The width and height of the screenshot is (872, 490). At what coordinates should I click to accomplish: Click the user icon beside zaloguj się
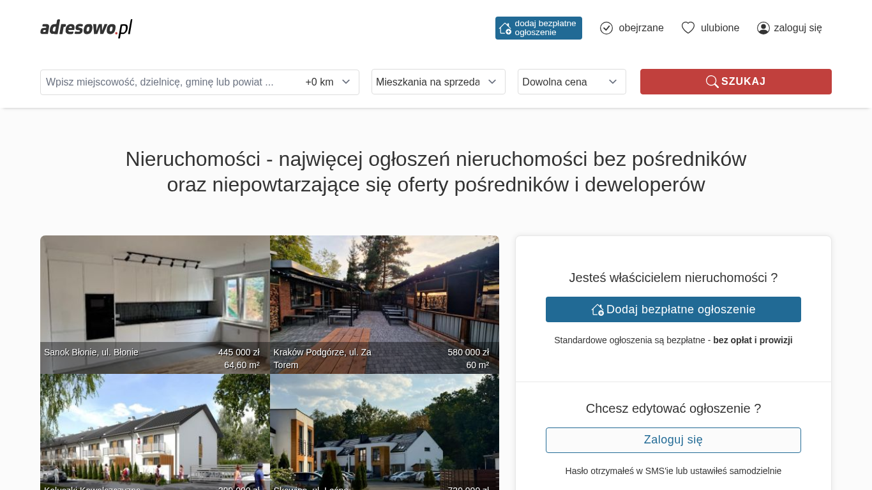763,28
